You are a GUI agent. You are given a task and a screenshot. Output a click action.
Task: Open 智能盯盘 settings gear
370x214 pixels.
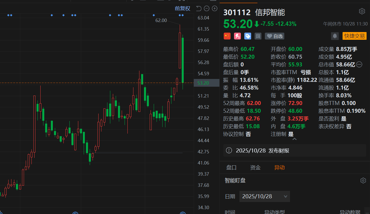[x=363, y=181]
